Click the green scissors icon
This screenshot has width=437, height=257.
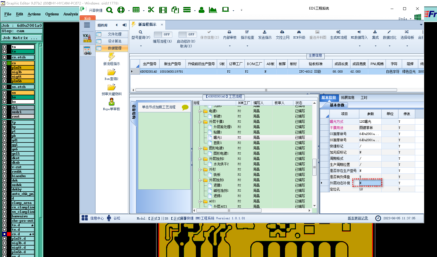[x=151, y=10]
